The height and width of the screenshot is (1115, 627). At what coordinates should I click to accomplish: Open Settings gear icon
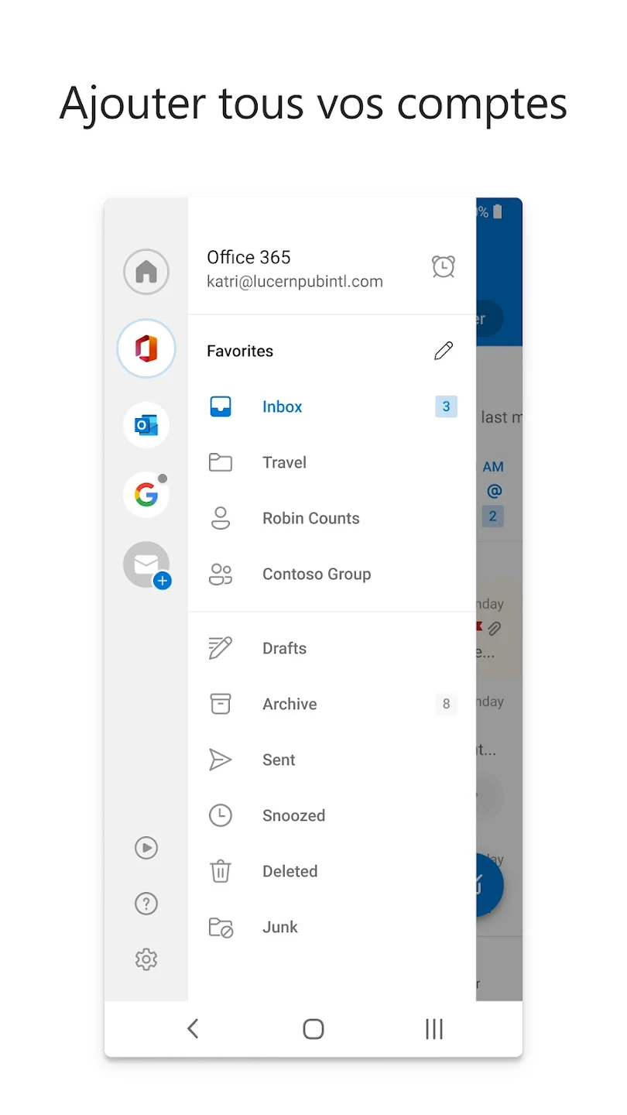pyautogui.click(x=146, y=959)
